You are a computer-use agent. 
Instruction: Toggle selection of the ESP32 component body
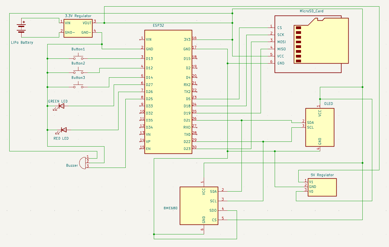pyautogui.click(x=168, y=90)
